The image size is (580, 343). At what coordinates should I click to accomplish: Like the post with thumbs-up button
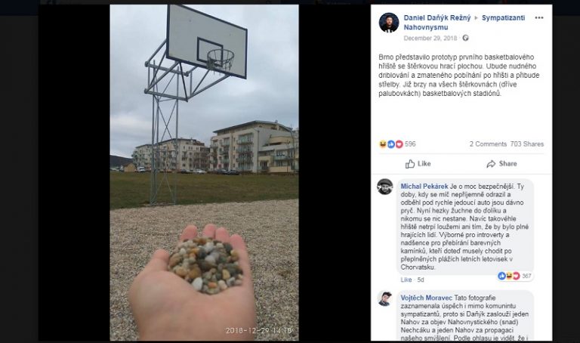(x=418, y=163)
